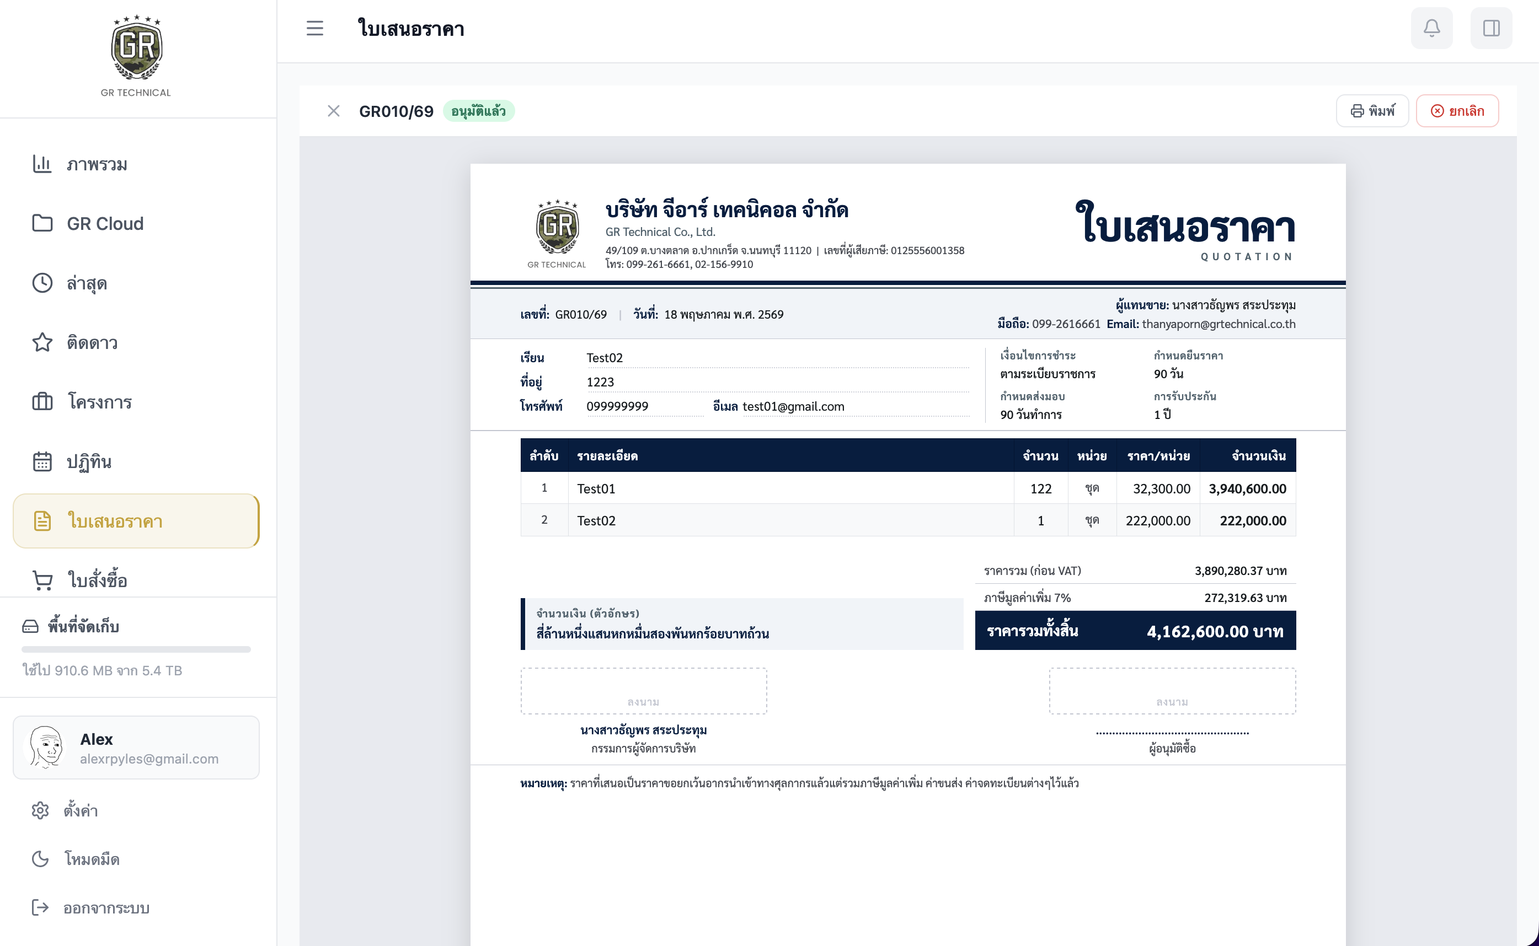
Task: Go to the GR Cloud menu item
Action: [x=136, y=223]
